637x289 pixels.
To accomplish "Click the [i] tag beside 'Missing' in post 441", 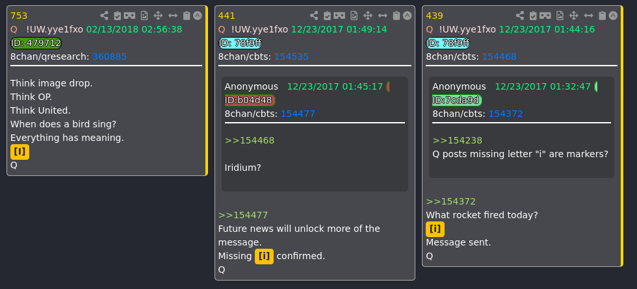I will [x=264, y=257].
